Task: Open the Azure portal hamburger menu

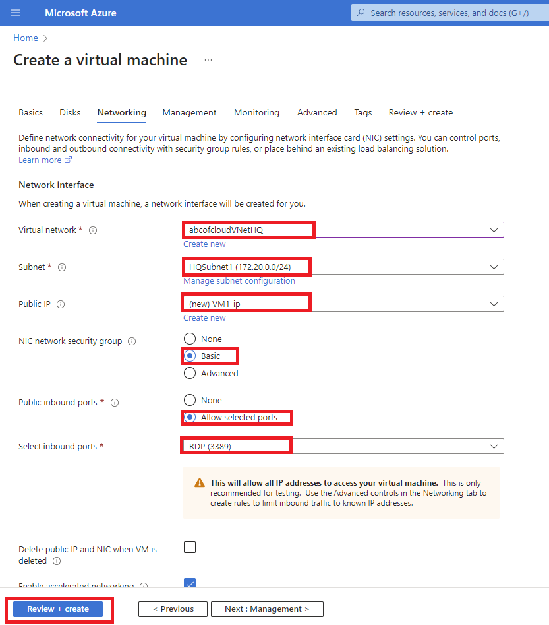Action: 16,12
